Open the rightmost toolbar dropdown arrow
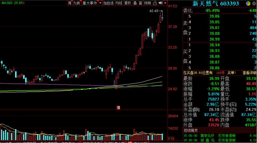This screenshot has height=143, width=257. pyautogui.click(x=165, y=3)
